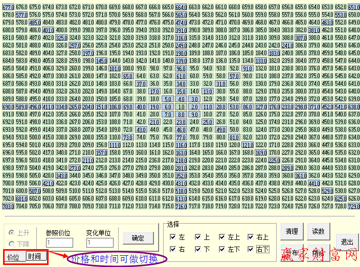Select the top-left grid cell 677.0
The height and width of the screenshot is (267, 360).
8,7
